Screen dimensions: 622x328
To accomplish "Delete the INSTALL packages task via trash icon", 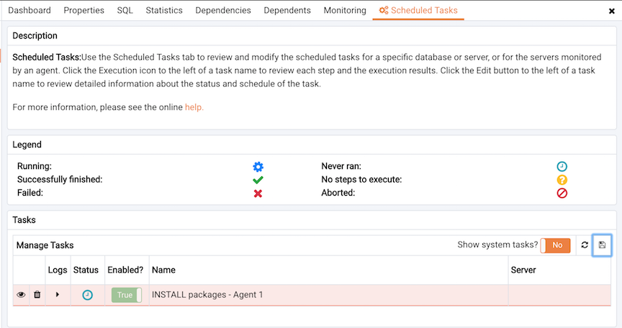I will coord(37,295).
